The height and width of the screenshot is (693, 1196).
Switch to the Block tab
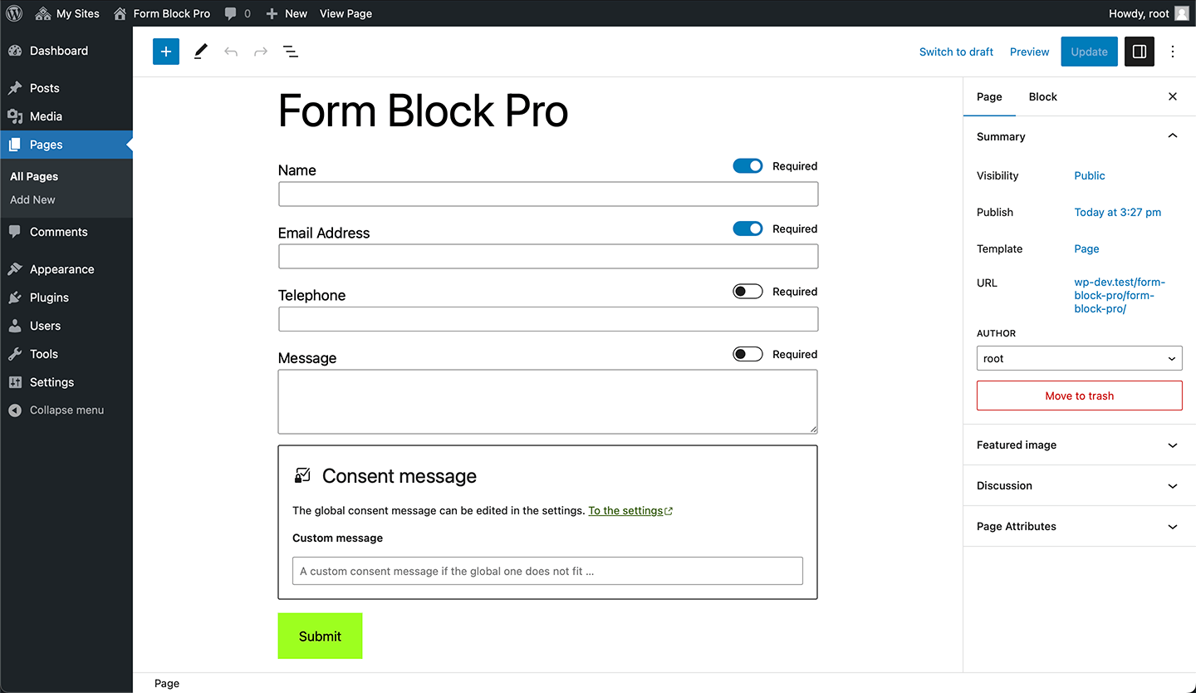coord(1042,96)
